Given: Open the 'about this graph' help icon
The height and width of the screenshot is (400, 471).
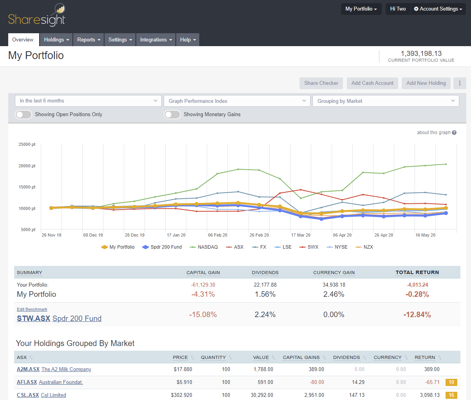Looking at the screenshot, I should 454,133.
